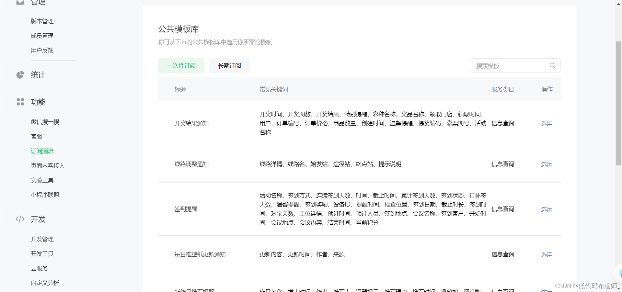Open 版本管理 in the sidebar
Viewport: 622px width, 292px height.
pyautogui.click(x=42, y=21)
